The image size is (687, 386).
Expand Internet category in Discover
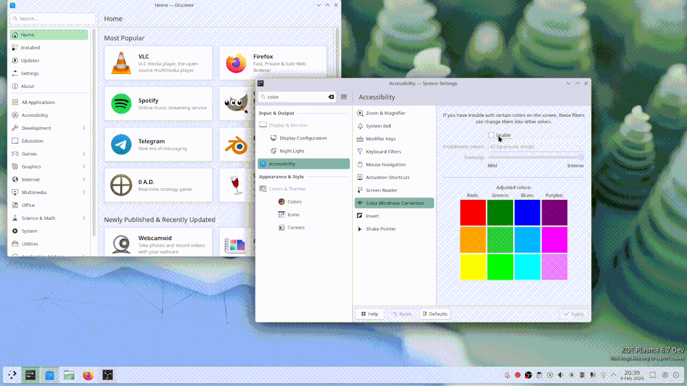click(x=48, y=180)
